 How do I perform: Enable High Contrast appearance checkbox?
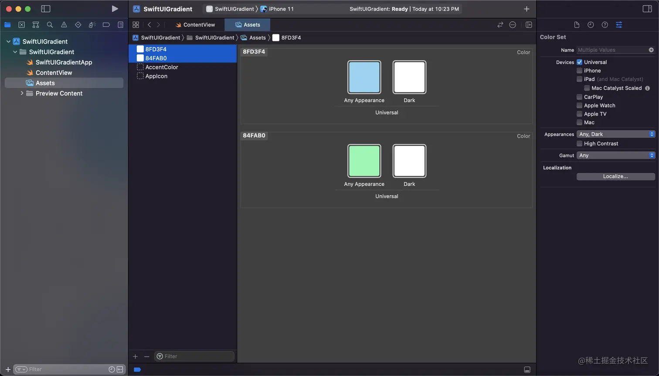pyautogui.click(x=579, y=143)
